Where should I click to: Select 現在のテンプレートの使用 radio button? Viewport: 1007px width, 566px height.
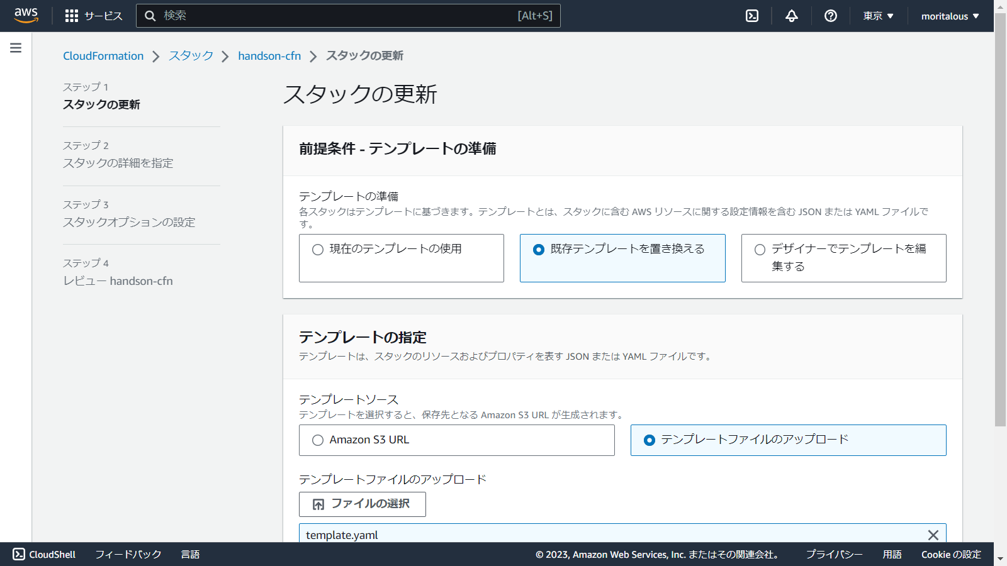[x=318, y=250]
